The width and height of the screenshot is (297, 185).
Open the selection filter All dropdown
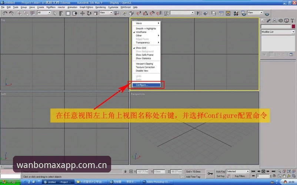pyautogui.click(x=44, y=13)
